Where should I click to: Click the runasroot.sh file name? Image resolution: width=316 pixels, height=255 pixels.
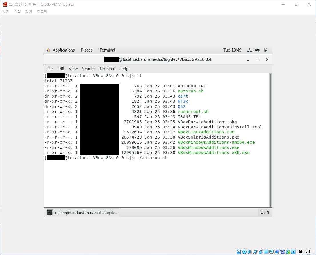tap(193, 112)
